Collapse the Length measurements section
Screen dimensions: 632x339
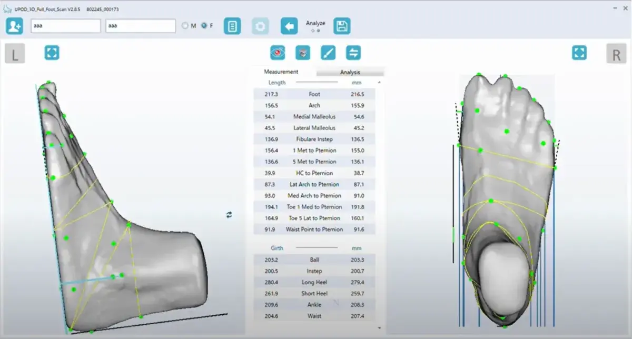coord(378,83)
